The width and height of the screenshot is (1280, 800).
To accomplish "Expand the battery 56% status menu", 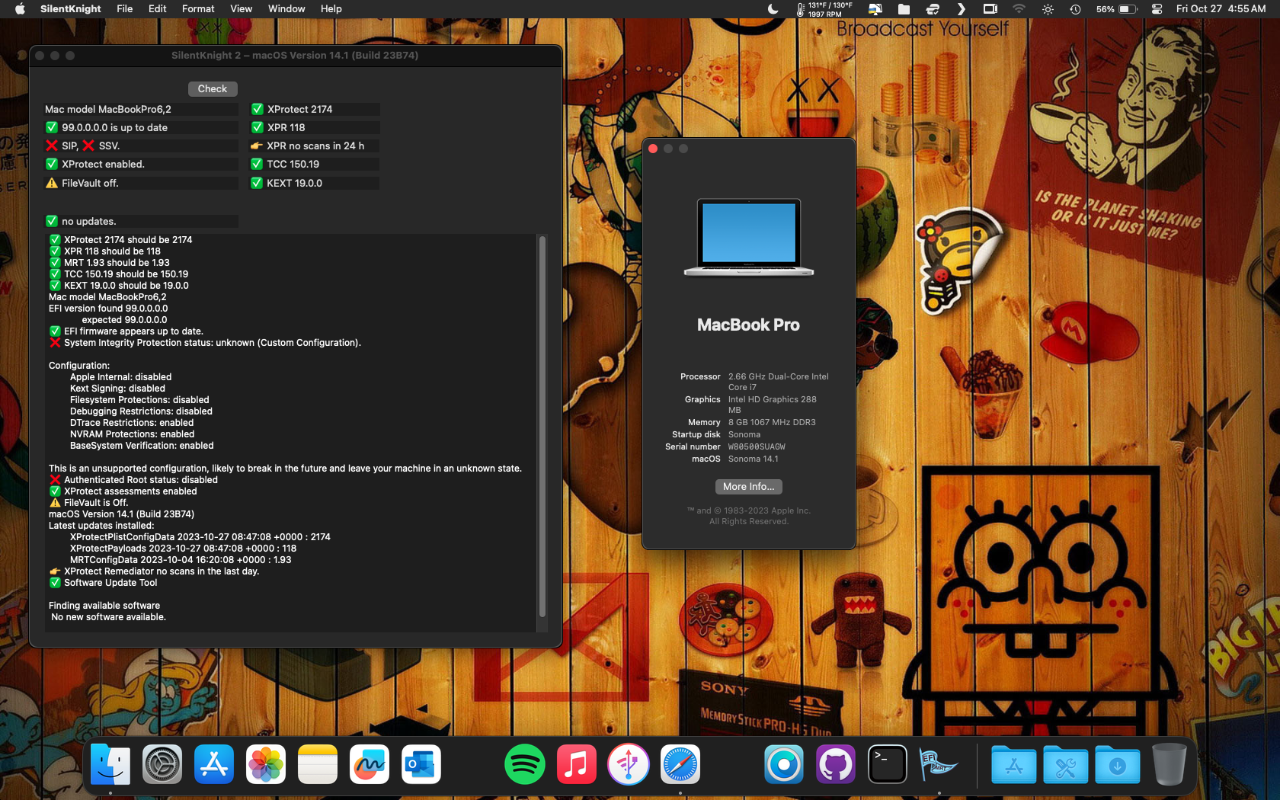I will 1117,9.
